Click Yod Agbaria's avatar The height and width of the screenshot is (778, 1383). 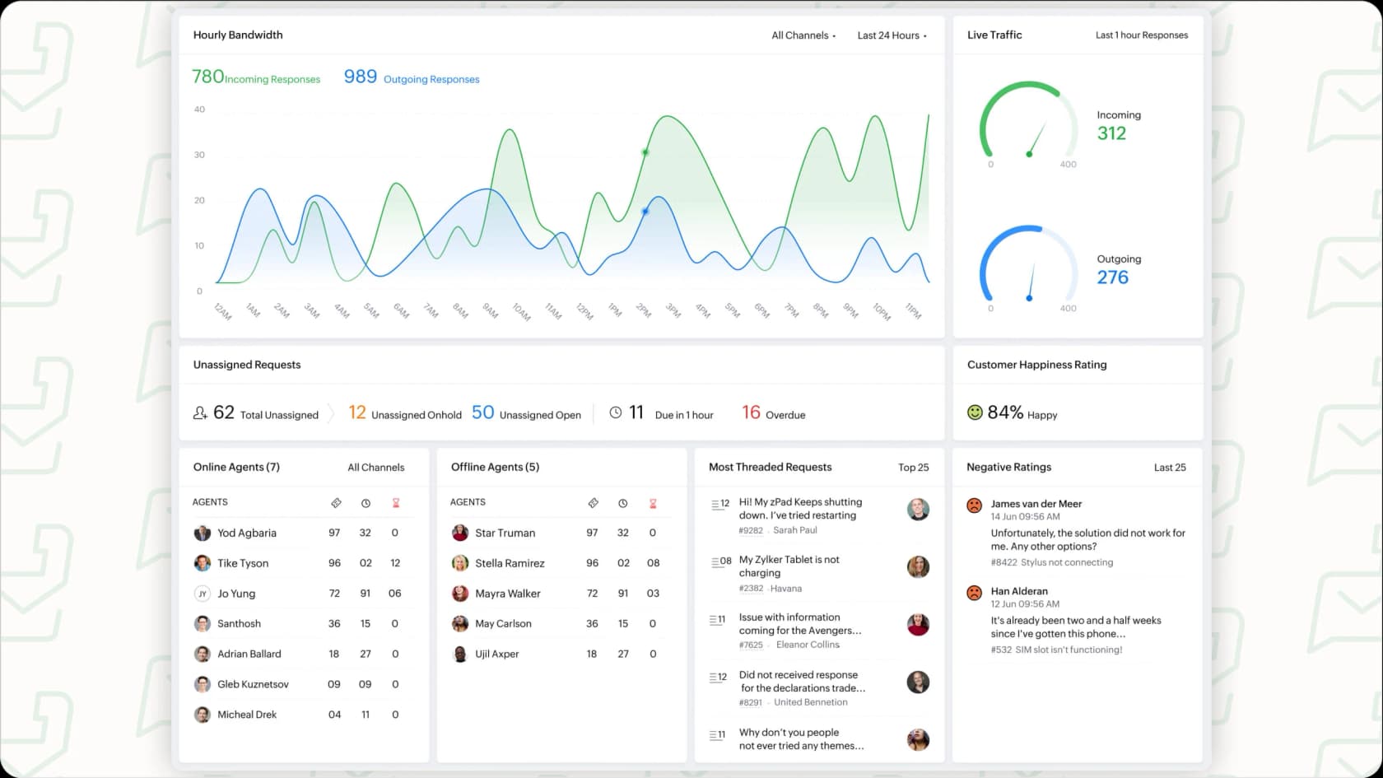point(202,533)
